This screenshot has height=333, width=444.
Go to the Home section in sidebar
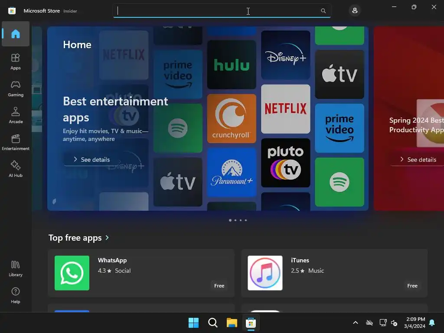click(x=16, y=34)
